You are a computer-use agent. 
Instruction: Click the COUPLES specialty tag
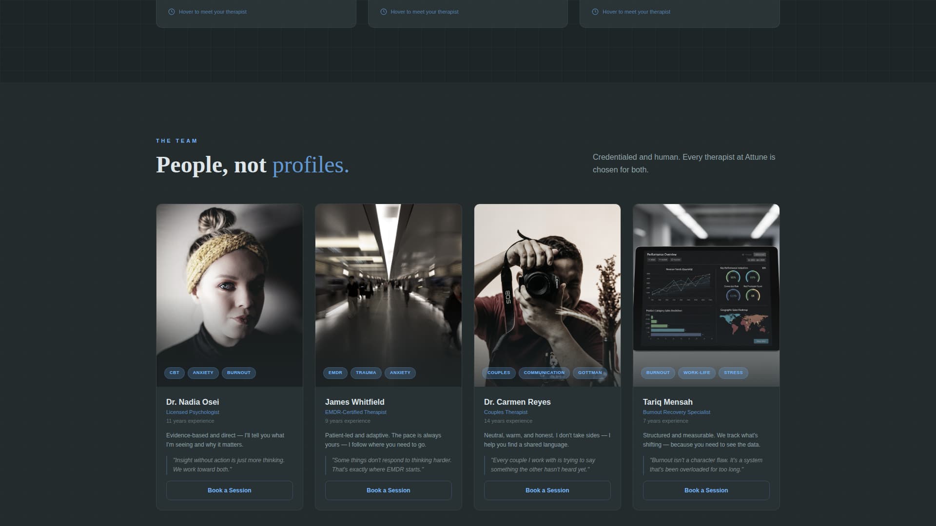click(x=498, y=373)
